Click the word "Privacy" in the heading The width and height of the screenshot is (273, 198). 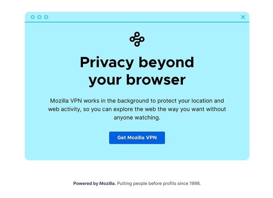107,63
